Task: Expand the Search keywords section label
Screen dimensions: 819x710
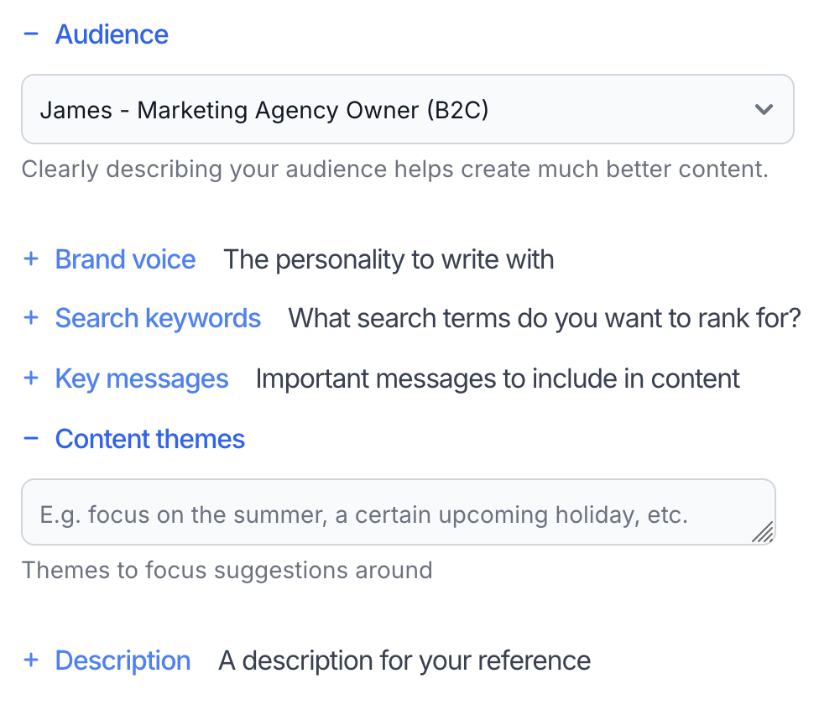Action: point(158,318)
